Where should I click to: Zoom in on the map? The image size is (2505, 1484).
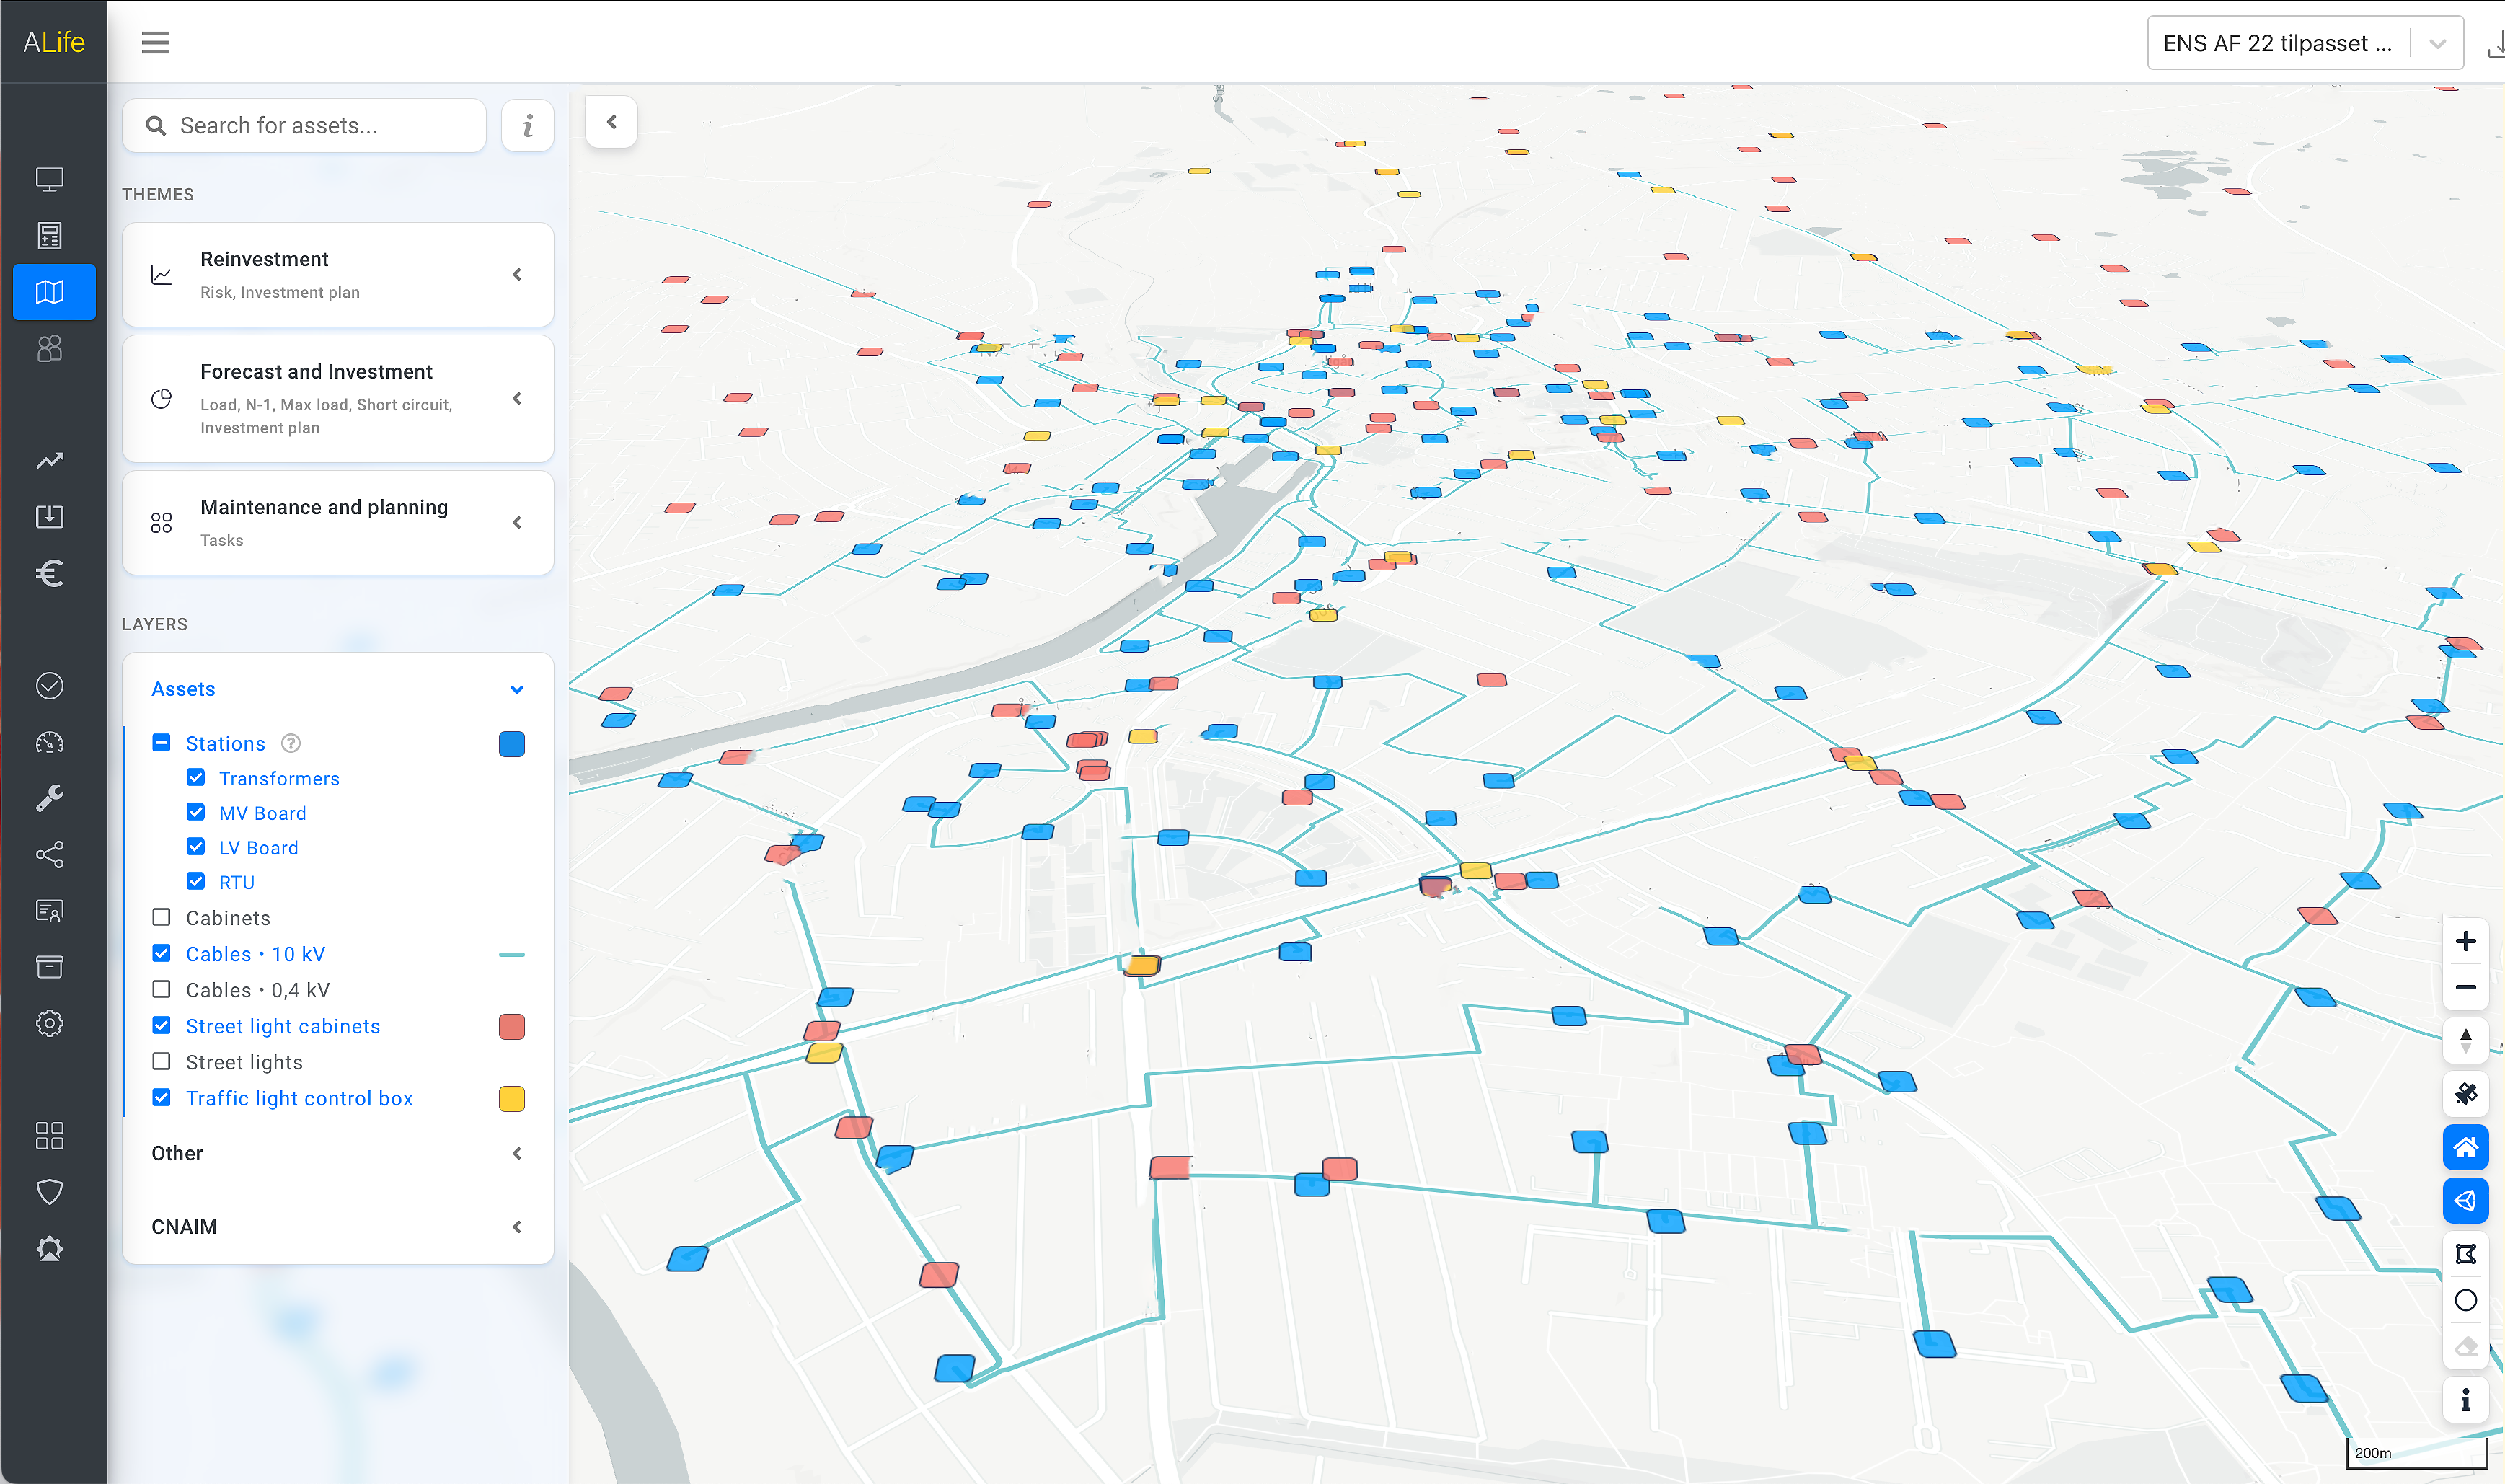[x=2465, y=941]
